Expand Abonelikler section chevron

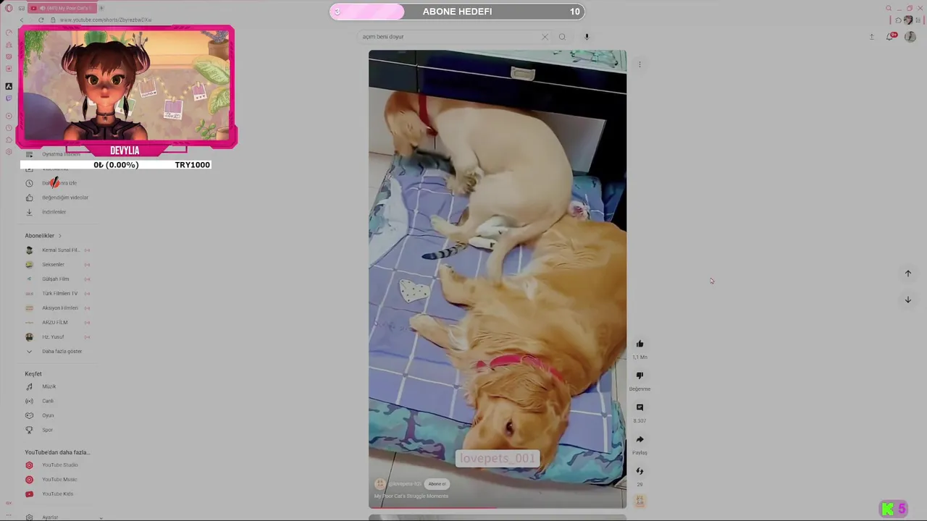click(x=59, y=236)
